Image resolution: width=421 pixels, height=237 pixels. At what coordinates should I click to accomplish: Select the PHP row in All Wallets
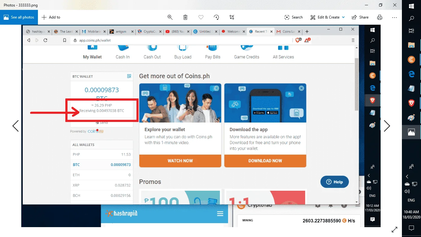pos(102,154)
